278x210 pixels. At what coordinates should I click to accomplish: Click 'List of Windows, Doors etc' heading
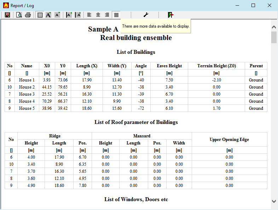click(x=136, y=199)
